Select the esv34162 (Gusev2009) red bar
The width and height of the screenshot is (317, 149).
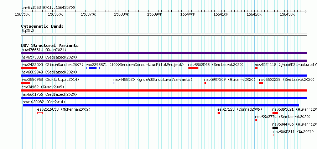coord(164,90)
